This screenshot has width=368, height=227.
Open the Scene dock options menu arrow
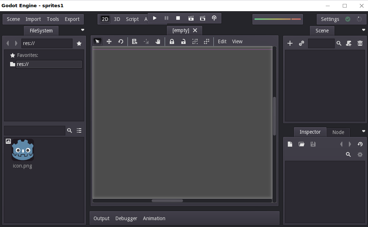point(364,30)
